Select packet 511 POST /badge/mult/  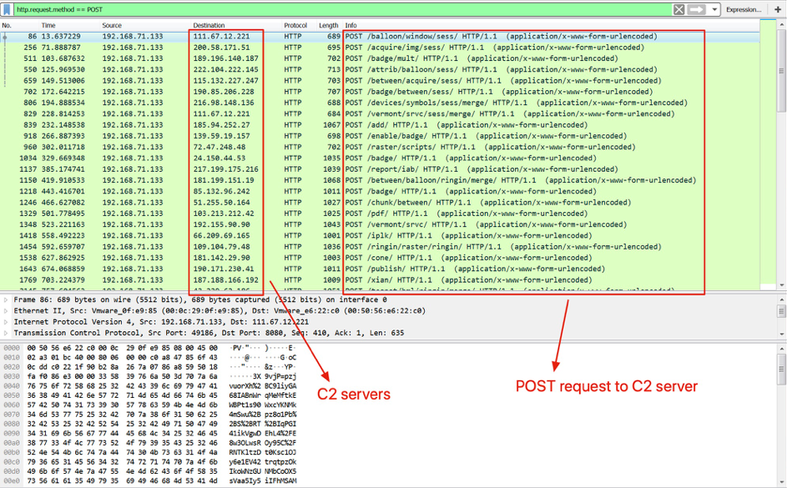tap(380, 58)
